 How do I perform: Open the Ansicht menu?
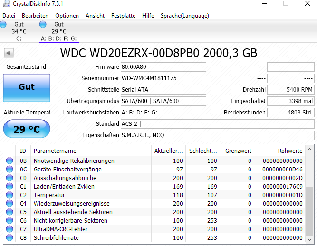coord(95,16)
